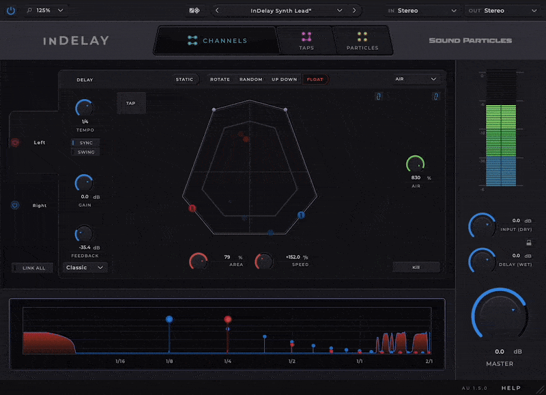This screenshot has height=395, width=546.
Task: Toggle the lock between Input and Delay
Action: coord(528,243)
